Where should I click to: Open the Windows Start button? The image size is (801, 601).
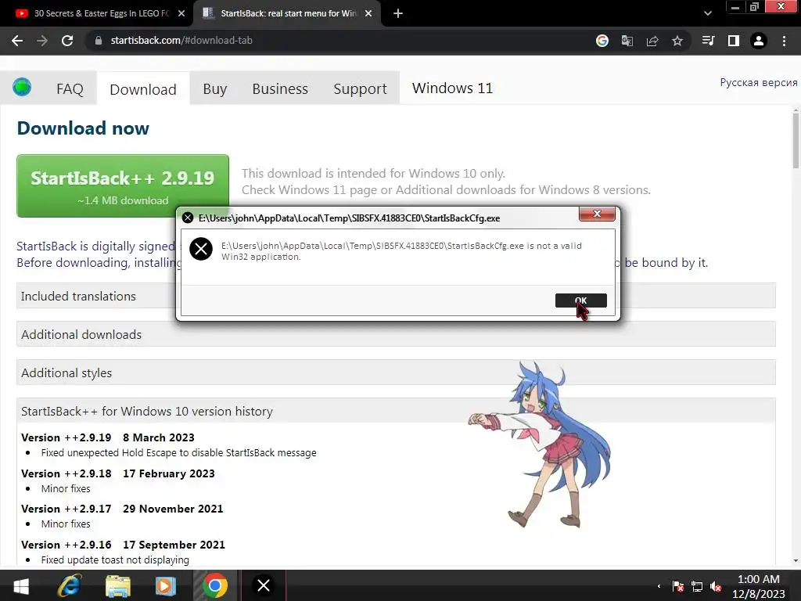pyautogui.click(x=21, y=585)
